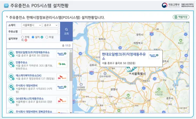196x119 pixels.
Task: Click the 국토교통부 logo in the header
Action: (x=171, y=5)
